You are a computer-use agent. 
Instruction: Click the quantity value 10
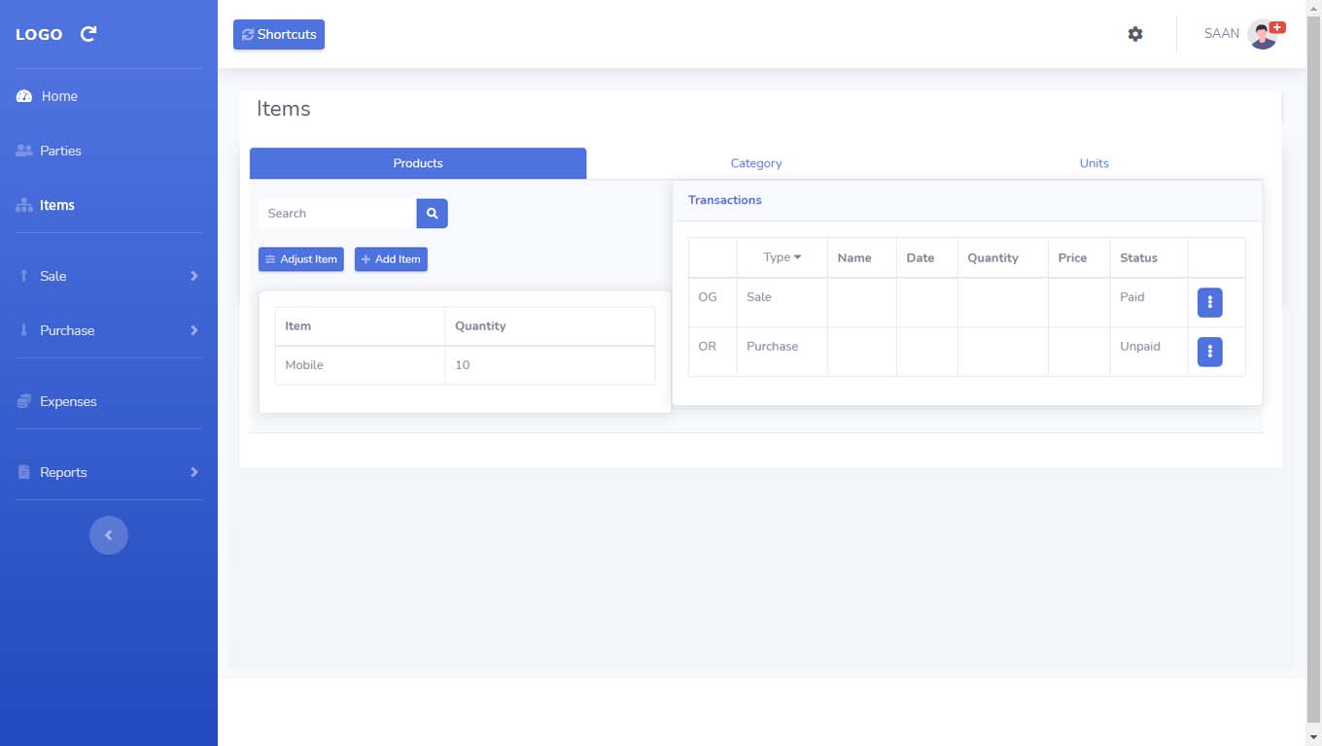[463, 365]
